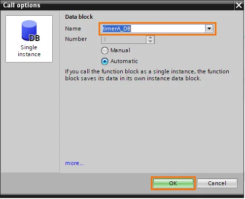Click the Single instance label
Viewport: 245px width, 199px height.
tap(29, 51)
